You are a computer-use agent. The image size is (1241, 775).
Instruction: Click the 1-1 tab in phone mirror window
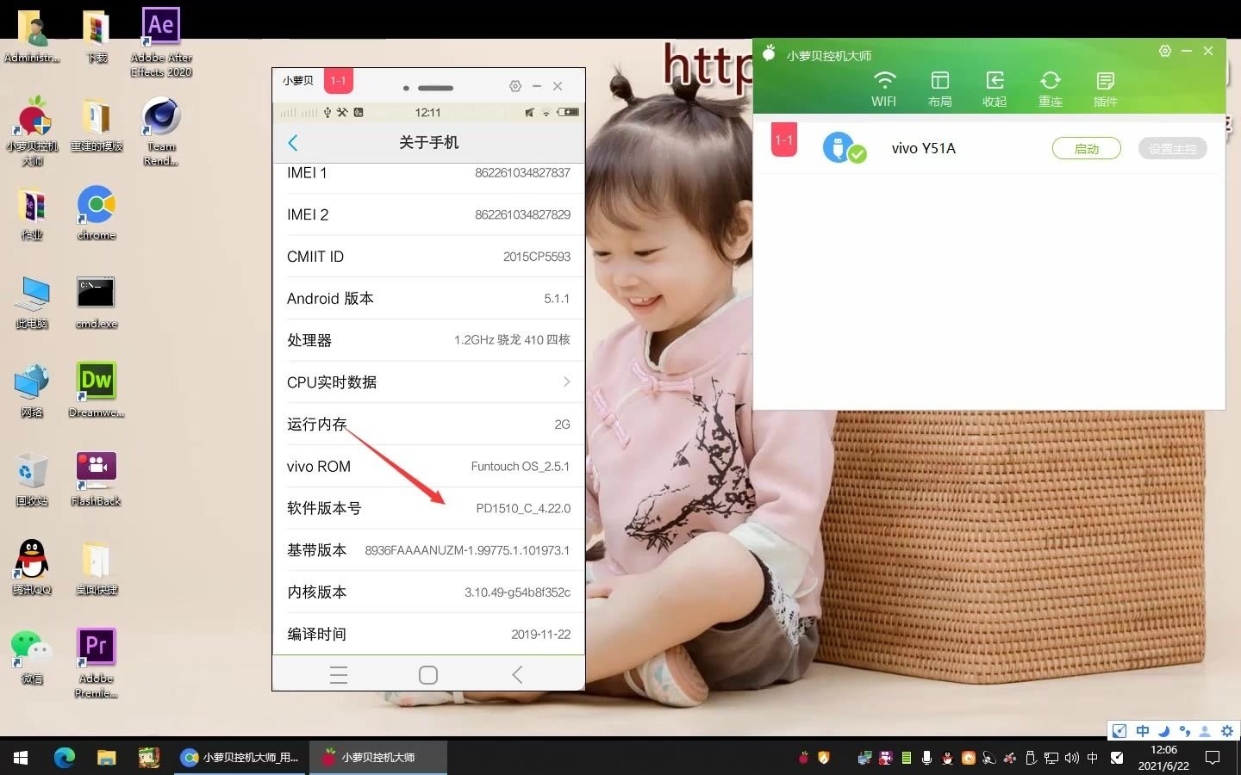(x=338, y=81)
